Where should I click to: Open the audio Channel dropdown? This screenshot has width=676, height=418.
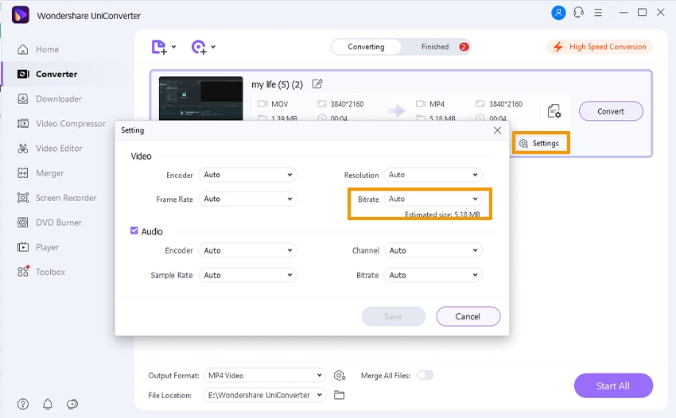[433, 250]
